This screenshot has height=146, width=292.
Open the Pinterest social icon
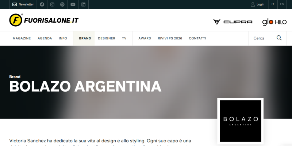click(62, 4)
